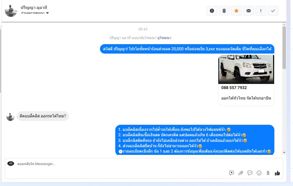Image resolution: width=293 pixels, height=186 pixels.
Task: Click the numbered blacklist answer bubble
Action: pos(195,140)
